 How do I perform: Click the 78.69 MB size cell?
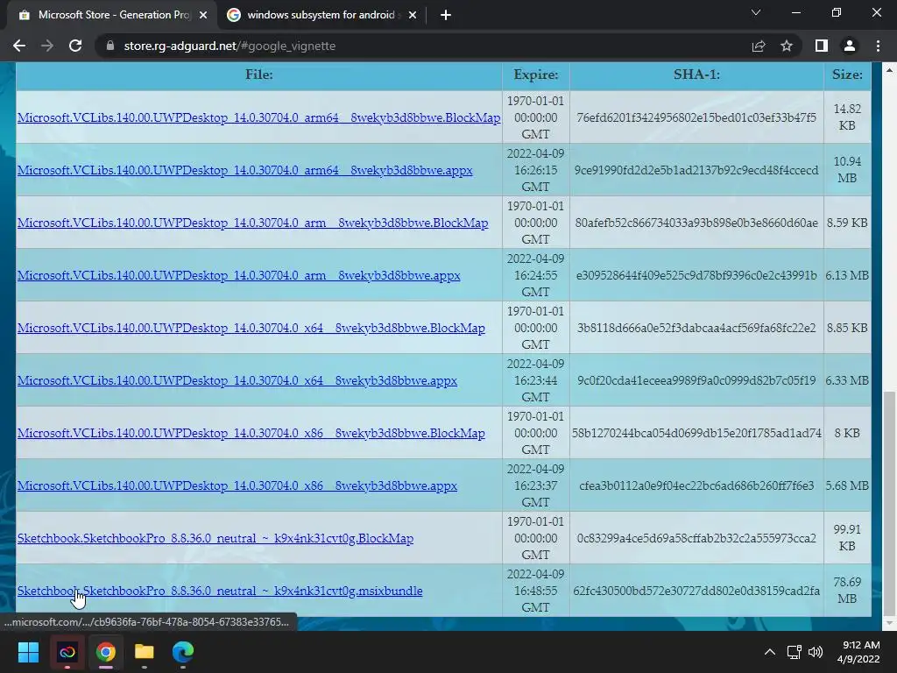click(847, 591)
